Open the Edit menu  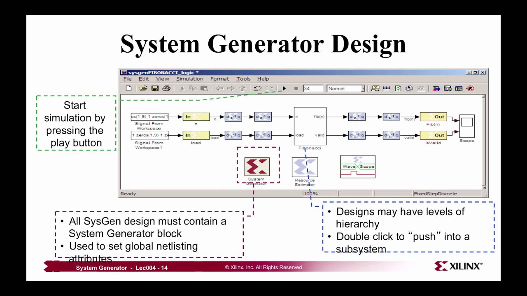(x=144, y=79)
